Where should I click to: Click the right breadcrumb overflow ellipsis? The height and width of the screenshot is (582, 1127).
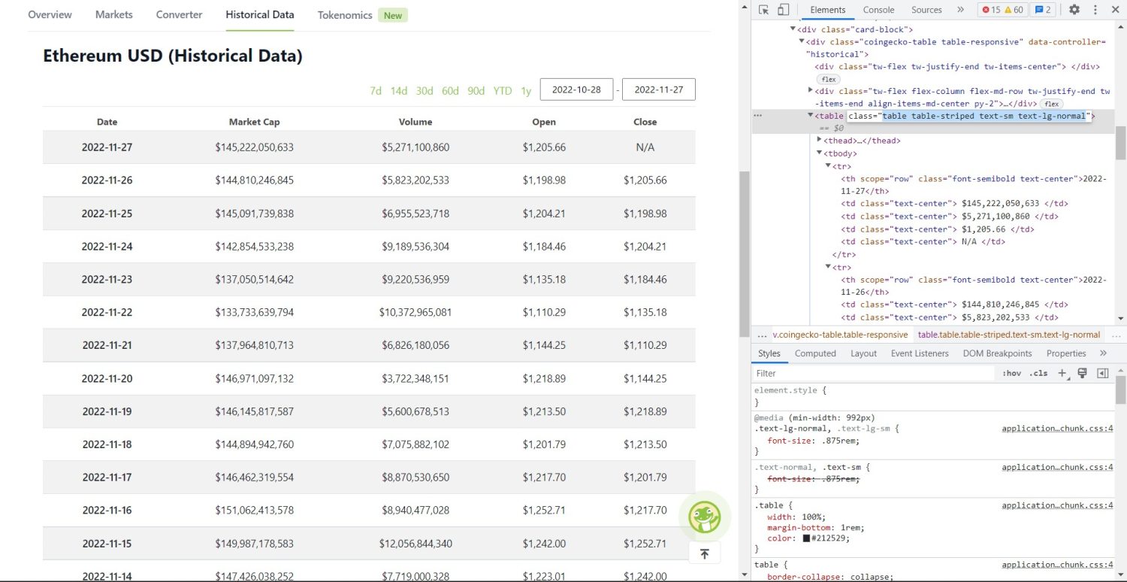(1116, 335)
